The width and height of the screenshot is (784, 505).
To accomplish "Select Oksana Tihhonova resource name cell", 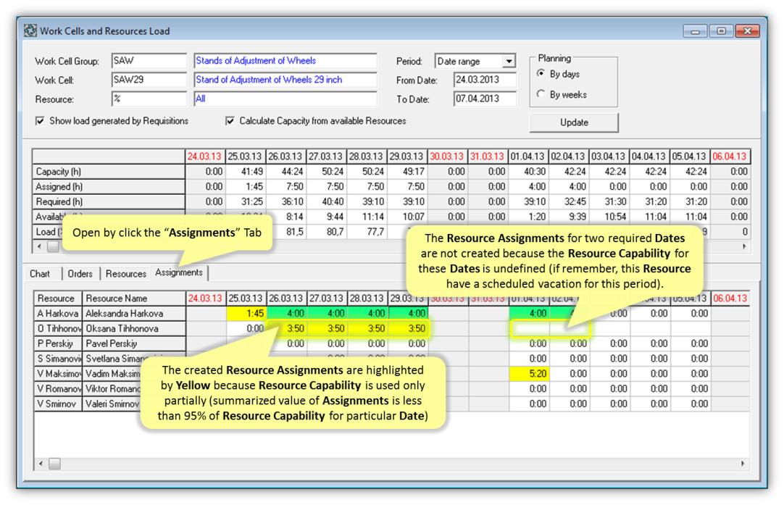I will tap(134, 328).
